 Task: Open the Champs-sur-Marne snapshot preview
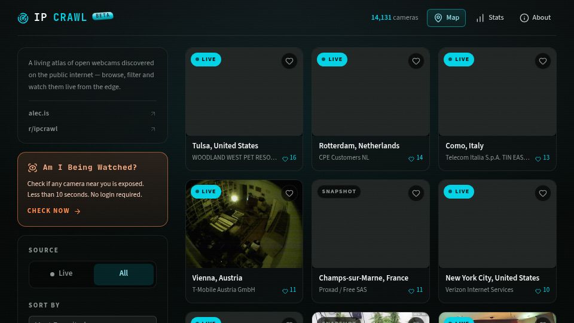pos(371,224)
